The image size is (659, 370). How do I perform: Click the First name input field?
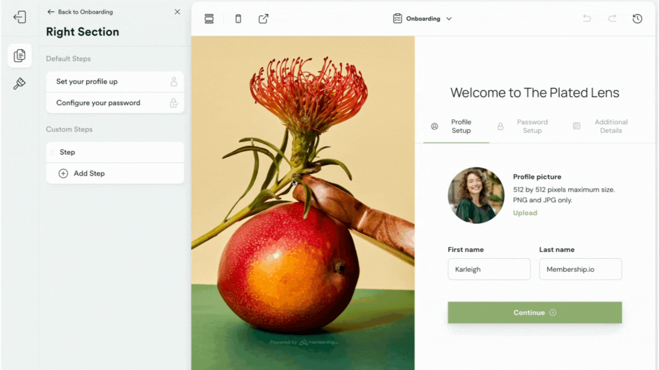[x=489, y=269]
